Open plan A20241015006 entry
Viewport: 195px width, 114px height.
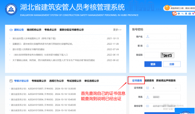pos(43,111)
